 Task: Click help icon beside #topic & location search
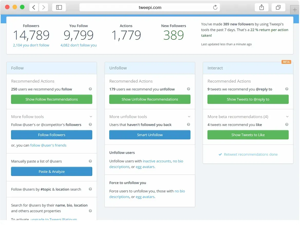pyautogui.click(x=90, y=189)
